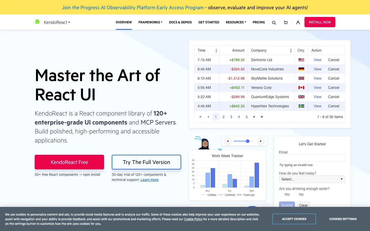Click the Progress KendoReact logo icon
The height and width of the screenshot is (231, 370).
(x=37, y=22)
